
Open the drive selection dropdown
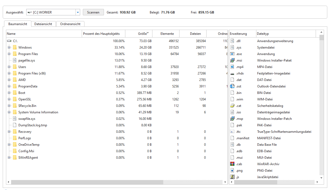click(78, 12)
